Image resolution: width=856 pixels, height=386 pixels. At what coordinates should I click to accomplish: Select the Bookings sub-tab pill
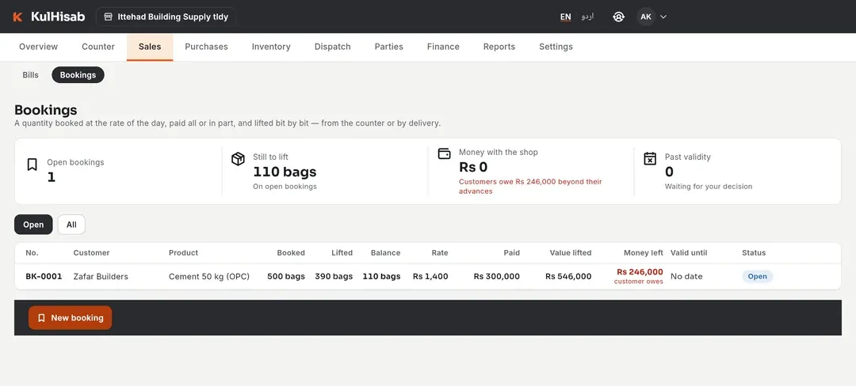click(78, 75)
